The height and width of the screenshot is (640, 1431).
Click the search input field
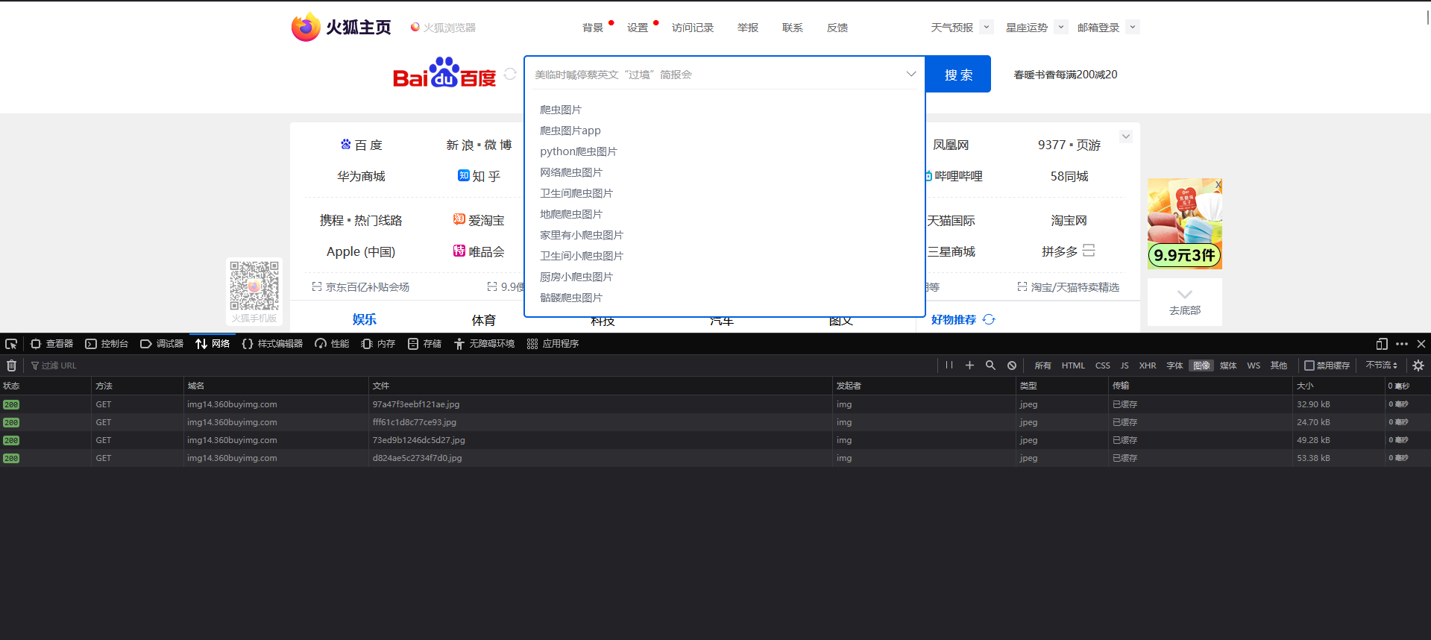click(717, 74)
